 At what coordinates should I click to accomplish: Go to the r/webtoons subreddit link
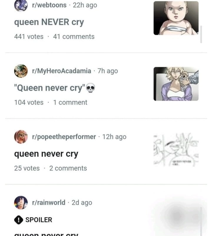click(x=49, y=5)
